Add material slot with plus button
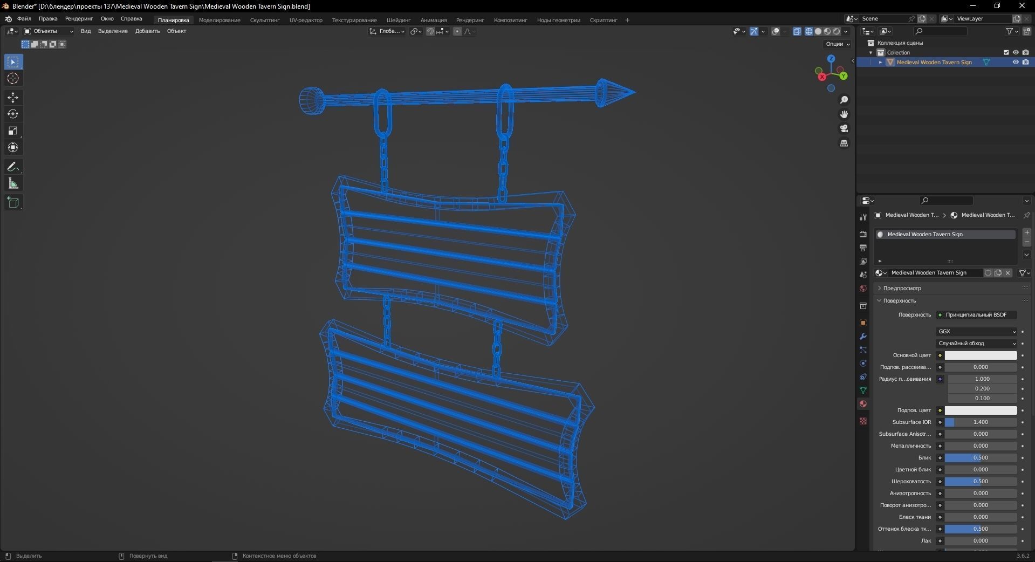1035x562 pixels. pos(1026,232)
